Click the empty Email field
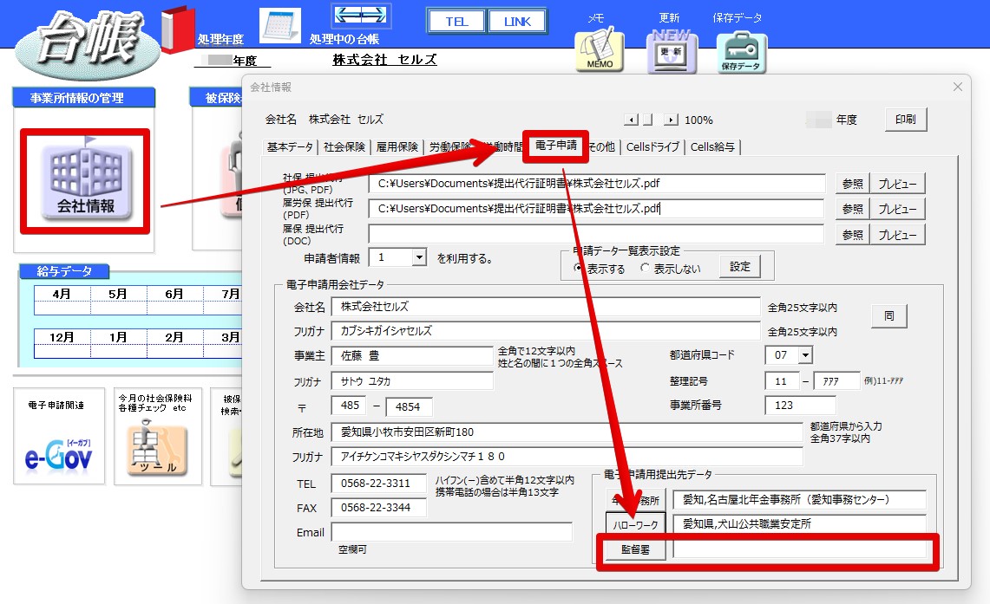The height and width of the screenshot is (604, 990). click(x=452, y=531)
